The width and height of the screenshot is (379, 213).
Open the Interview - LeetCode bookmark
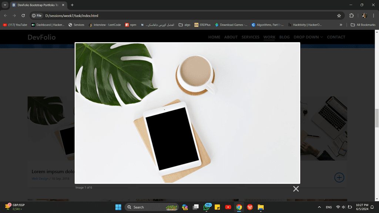105,25
